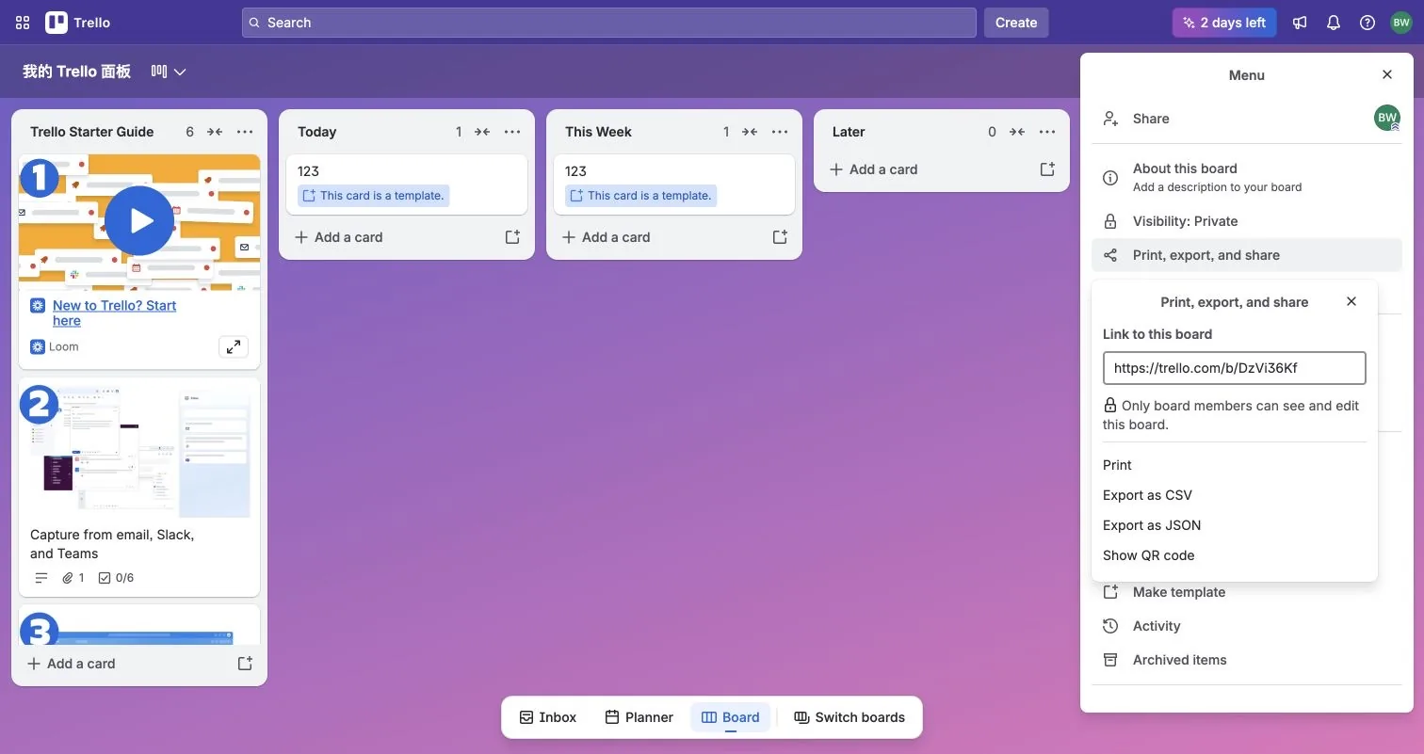
Task: Open the Trello Starter Guide list actions menu
Action: 245,132
